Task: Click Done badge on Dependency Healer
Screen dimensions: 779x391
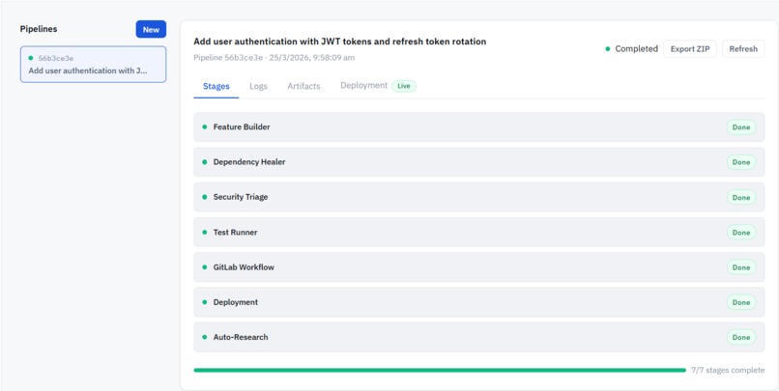Action: (741, 162)
